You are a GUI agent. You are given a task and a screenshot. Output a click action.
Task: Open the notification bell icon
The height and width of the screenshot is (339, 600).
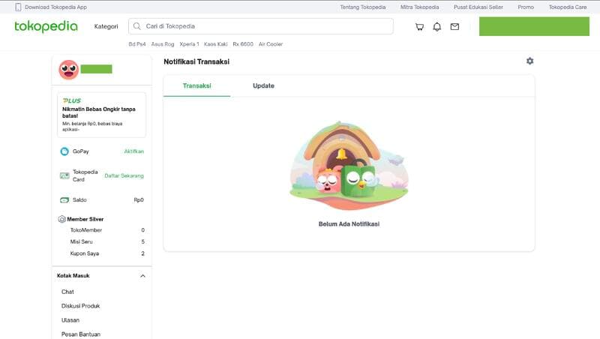(437, 26)
